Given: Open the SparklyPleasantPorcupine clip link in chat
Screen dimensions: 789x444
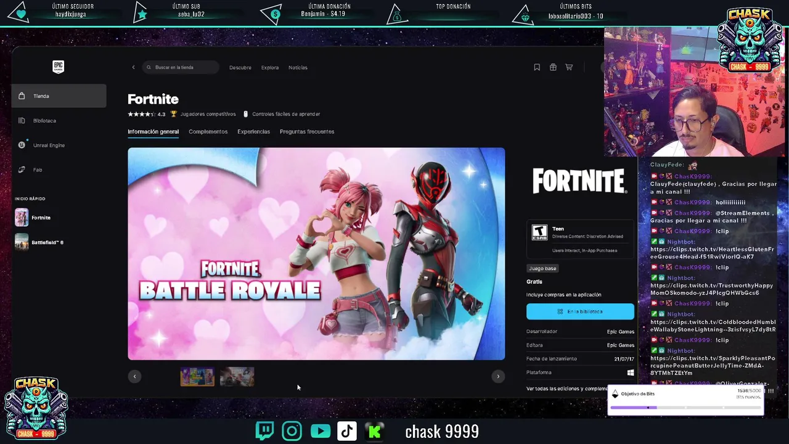Looking at the screenshot, I should coord(713,365).
